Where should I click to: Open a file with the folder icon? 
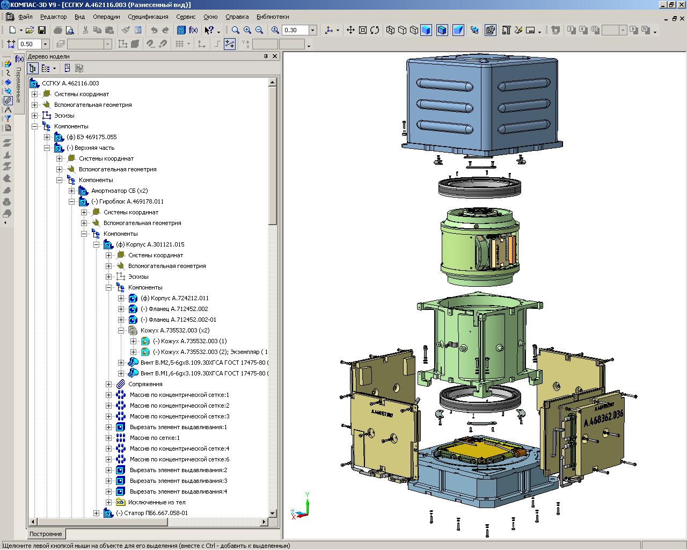tap(30, 30)
